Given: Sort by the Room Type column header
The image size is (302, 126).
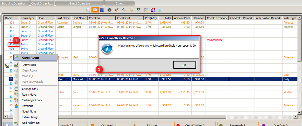Looking at the screenshot, I should coord(28,18).
